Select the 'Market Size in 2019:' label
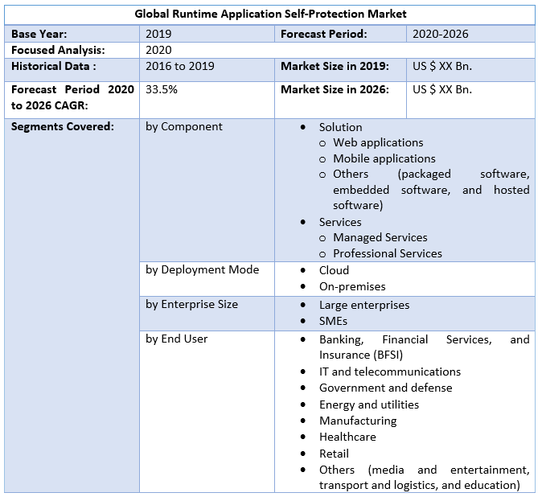542x501 pixels. tap(335, 66)
